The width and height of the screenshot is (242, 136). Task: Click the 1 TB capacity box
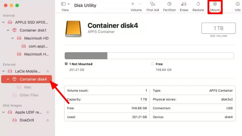click(x=218, y=28)
